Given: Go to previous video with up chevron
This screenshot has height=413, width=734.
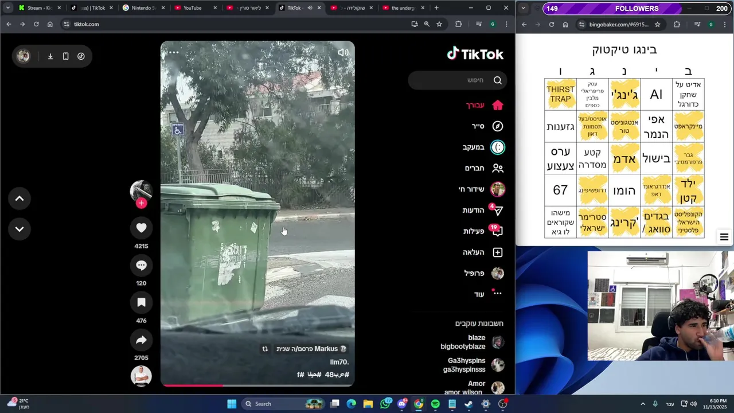Looking at the screenshot, I should 19,198.
